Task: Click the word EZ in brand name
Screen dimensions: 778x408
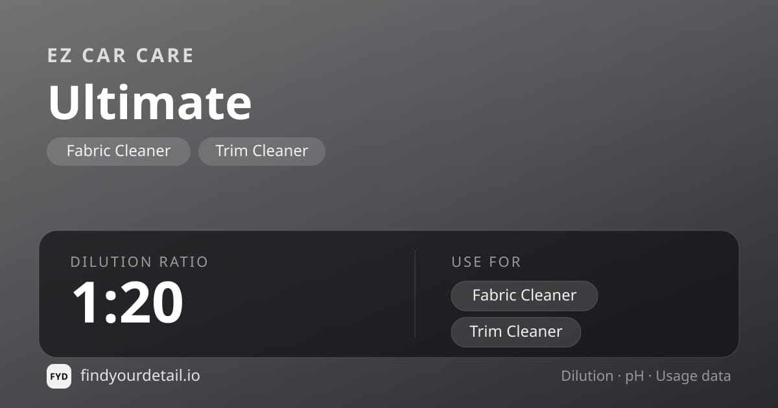Action: click(x=59, y=56)
